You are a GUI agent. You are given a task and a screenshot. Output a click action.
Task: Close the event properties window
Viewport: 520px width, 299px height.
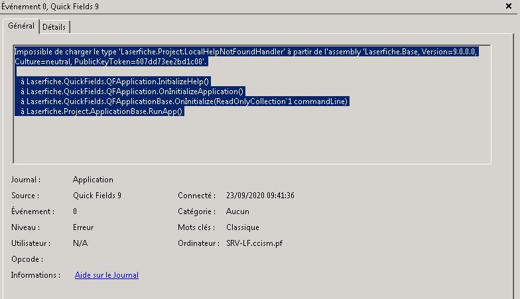[508, 6]
